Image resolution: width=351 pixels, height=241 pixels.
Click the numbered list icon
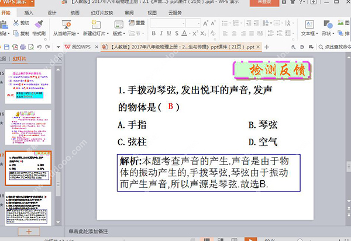click(236, 23)
